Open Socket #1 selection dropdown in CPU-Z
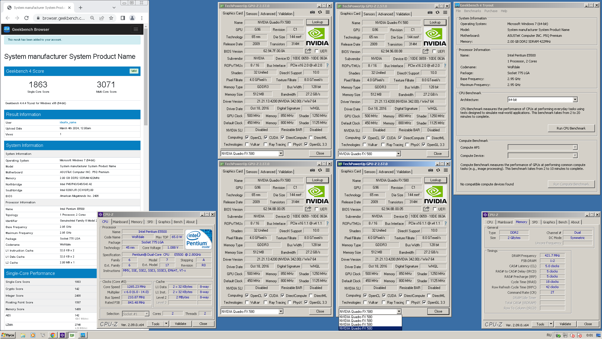Screen dimensions: 602x339 pyautogui.click(x=147, y=314)
